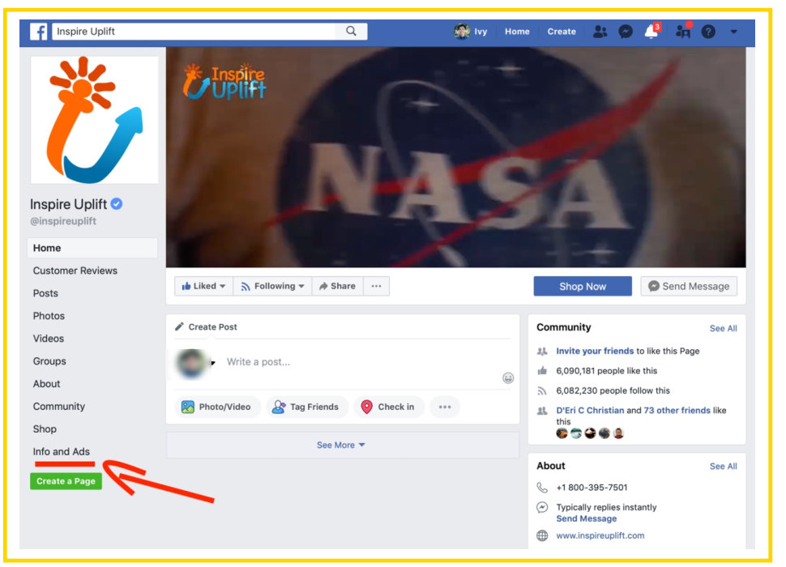Click the search field containing Inspire Uplift
Screen dimensions: 786x567
[194, 31]
